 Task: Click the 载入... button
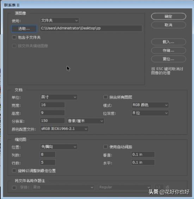pyautogui.click(x=169, y=42)
